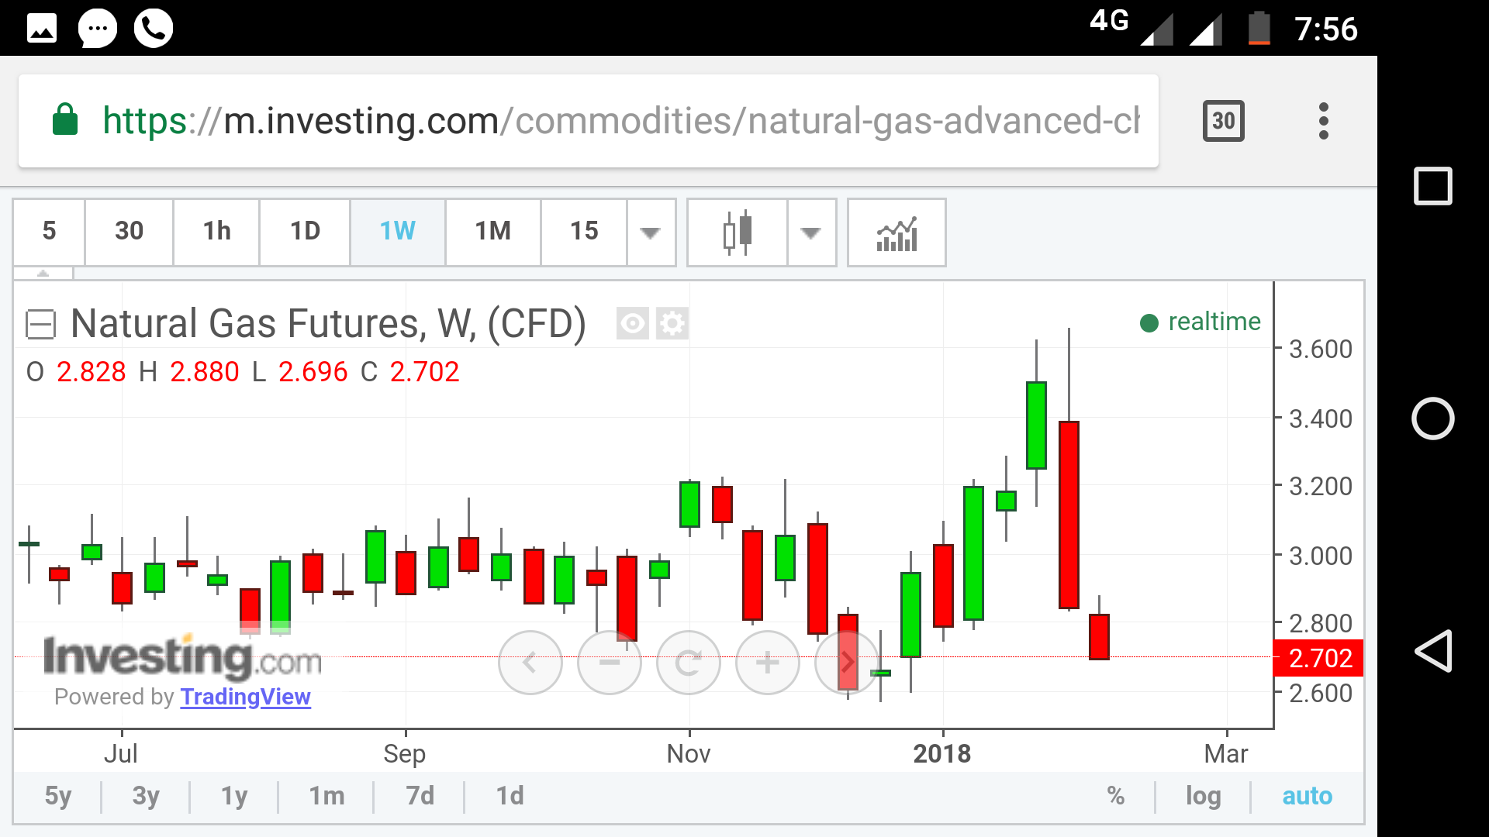Toggle log scale option
The width and height of the screenshot is (1489, 837).
pyautogui.click(x=1203, y=796)
